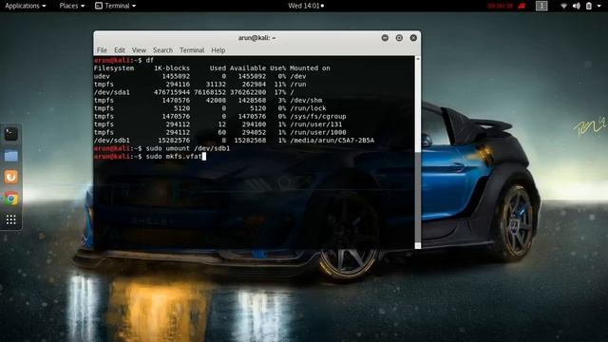Open the Terminal icon in the dock
This screenshot has height=342, width=608.
(x=10, y=134)
